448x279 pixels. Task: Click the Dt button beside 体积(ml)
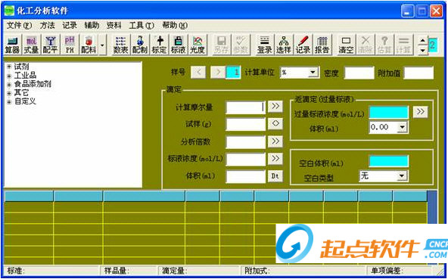[x=275, y=176]
